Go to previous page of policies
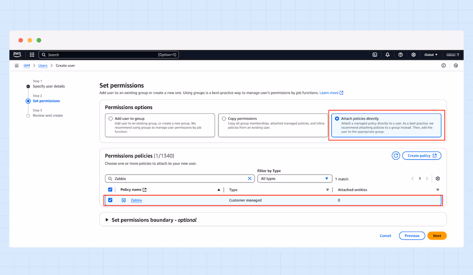This screenshot has height=275, width=473. click(x=413, y=179)
